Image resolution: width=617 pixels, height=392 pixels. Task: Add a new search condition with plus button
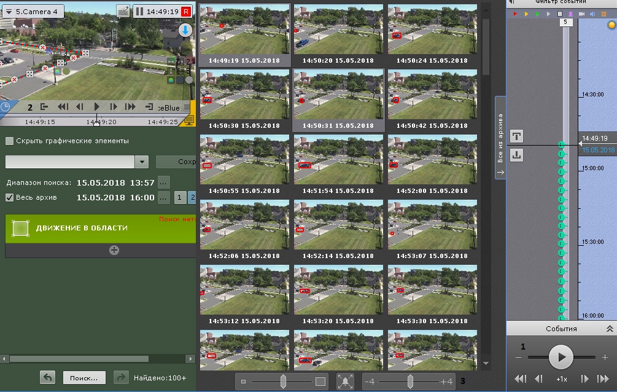[x=114, y=249]
